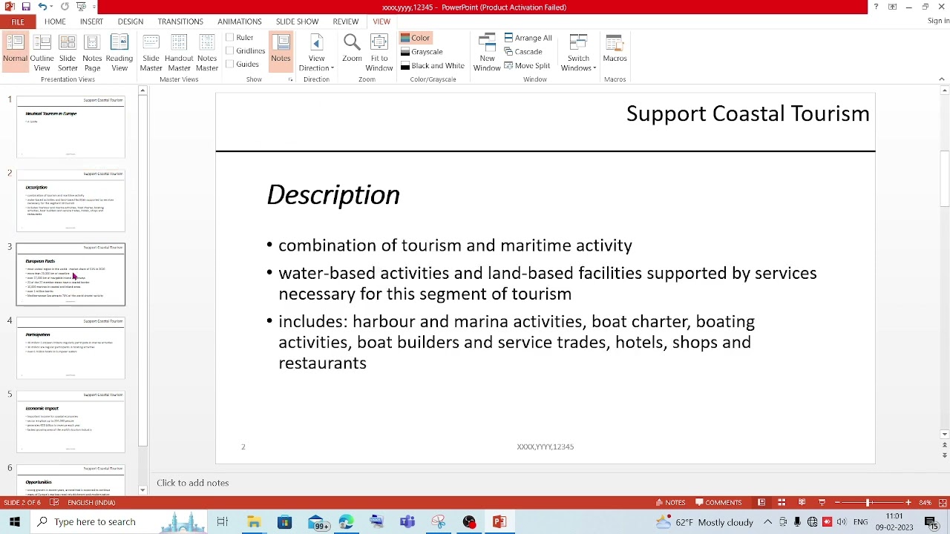Arrange All windows
The image size is (950, 534).
tap(528, 38)
